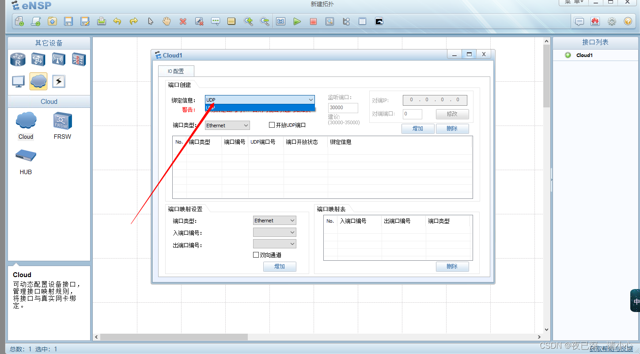Click the 监听端口 30000 field
The image size is (640, 354).
pyautogui.click(x=343, y=108)
